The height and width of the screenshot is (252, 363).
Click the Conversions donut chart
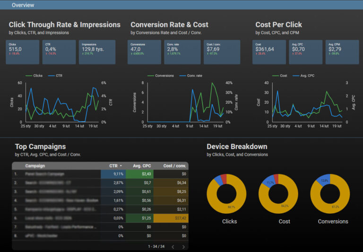[330, 194]
